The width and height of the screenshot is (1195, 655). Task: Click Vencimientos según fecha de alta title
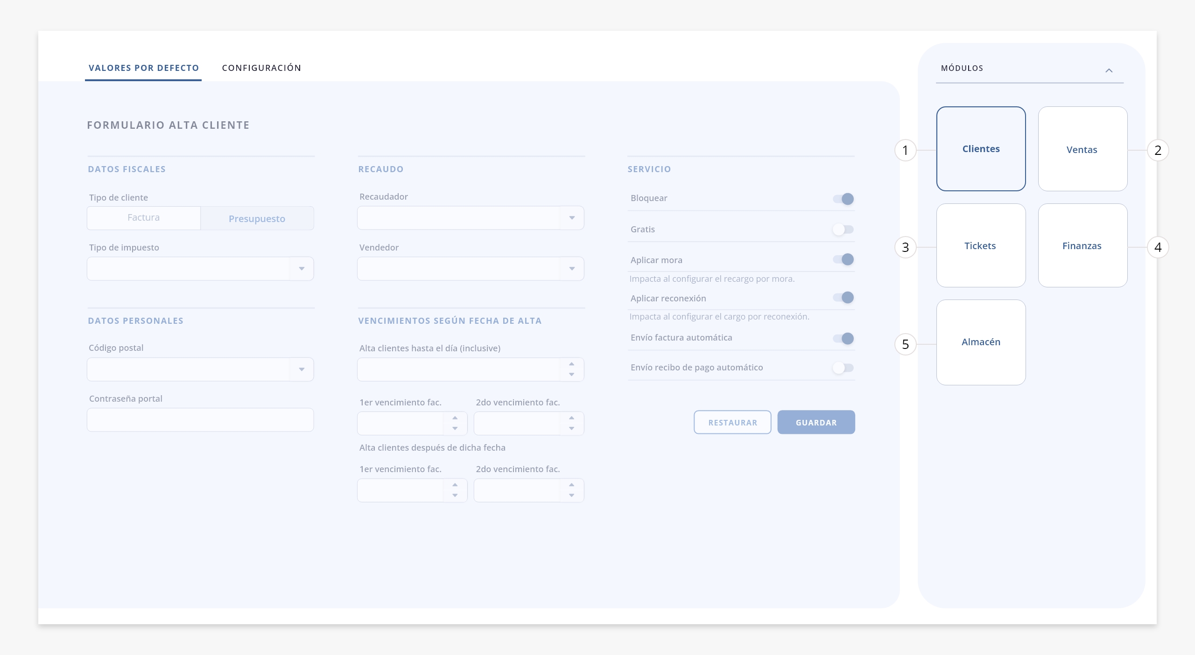[450, 321]
